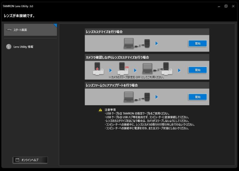The height and width of the screenshot is (171, 239).
Task: Click the laptop connected to camera illustration
Action: [x=155, y=69]
